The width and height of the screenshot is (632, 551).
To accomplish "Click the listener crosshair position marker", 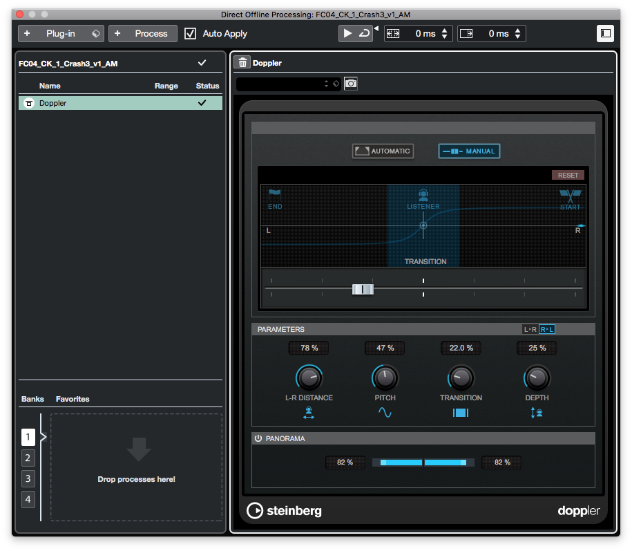I will (x=423, y=225).
